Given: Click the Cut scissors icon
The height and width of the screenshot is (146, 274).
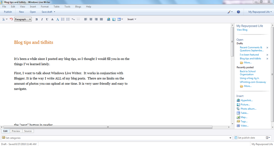Looking at the screenshot, I should tap(3, 19).
